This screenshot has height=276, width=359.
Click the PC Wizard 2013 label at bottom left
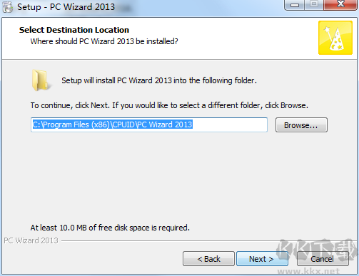point(31,240)
